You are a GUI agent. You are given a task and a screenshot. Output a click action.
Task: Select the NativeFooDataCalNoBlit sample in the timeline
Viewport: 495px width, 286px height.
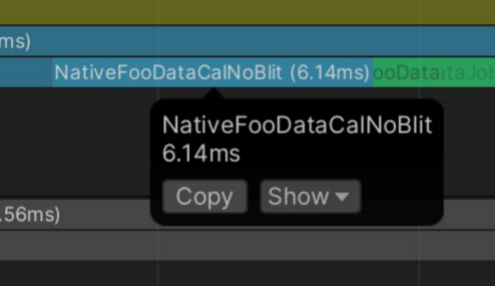pyautogui.click(x=213, y=72)
